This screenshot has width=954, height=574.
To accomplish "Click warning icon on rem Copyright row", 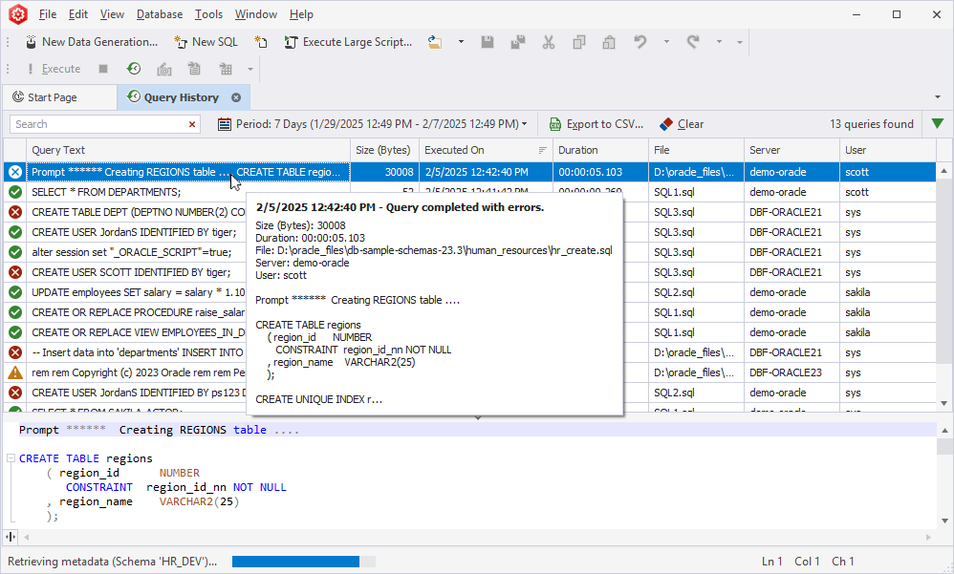I will pos(15,372).
